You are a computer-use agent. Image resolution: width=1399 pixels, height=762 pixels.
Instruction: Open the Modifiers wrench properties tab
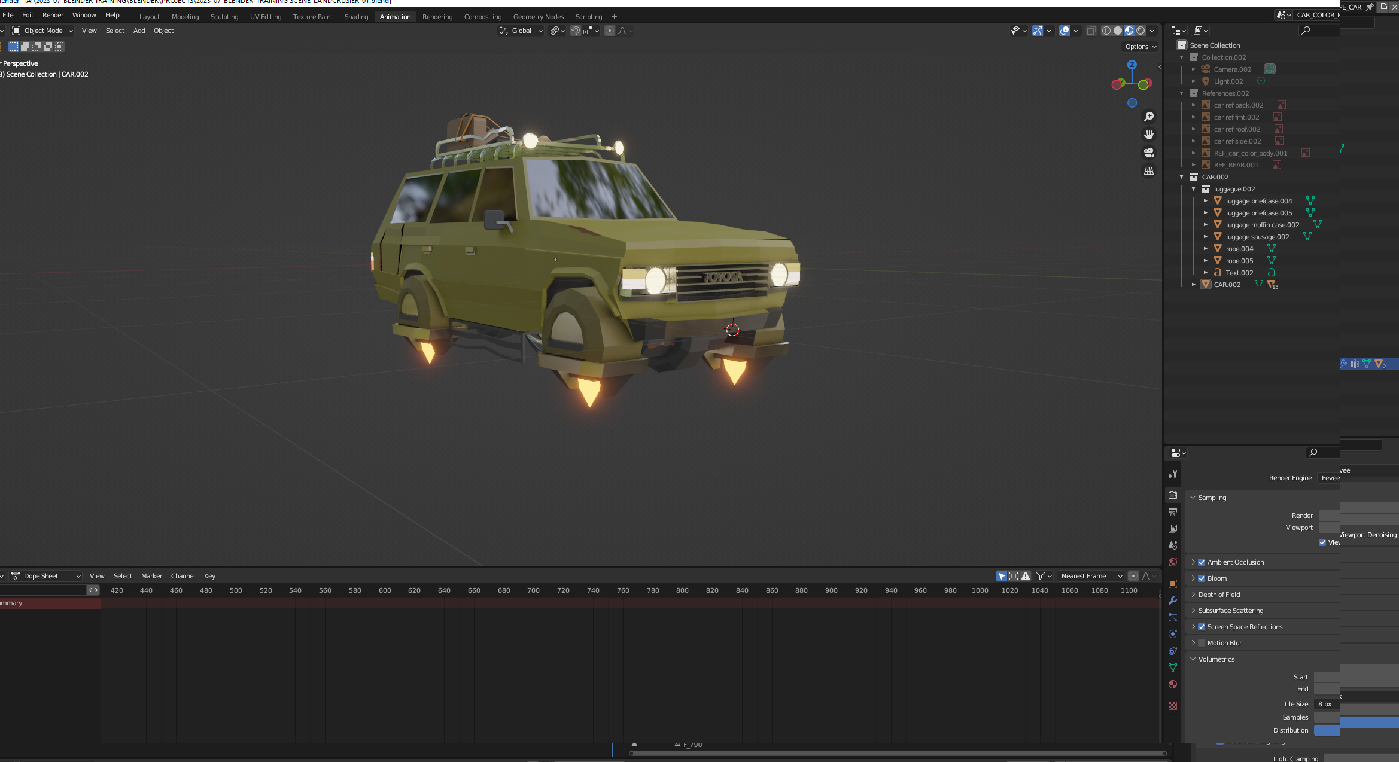(x=1173, y=601)
